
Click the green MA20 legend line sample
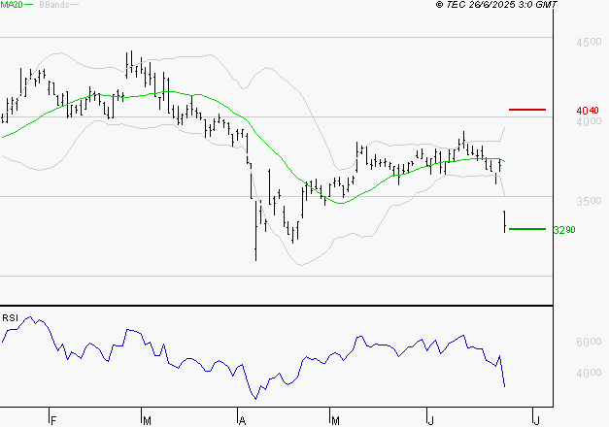point(28,6)
